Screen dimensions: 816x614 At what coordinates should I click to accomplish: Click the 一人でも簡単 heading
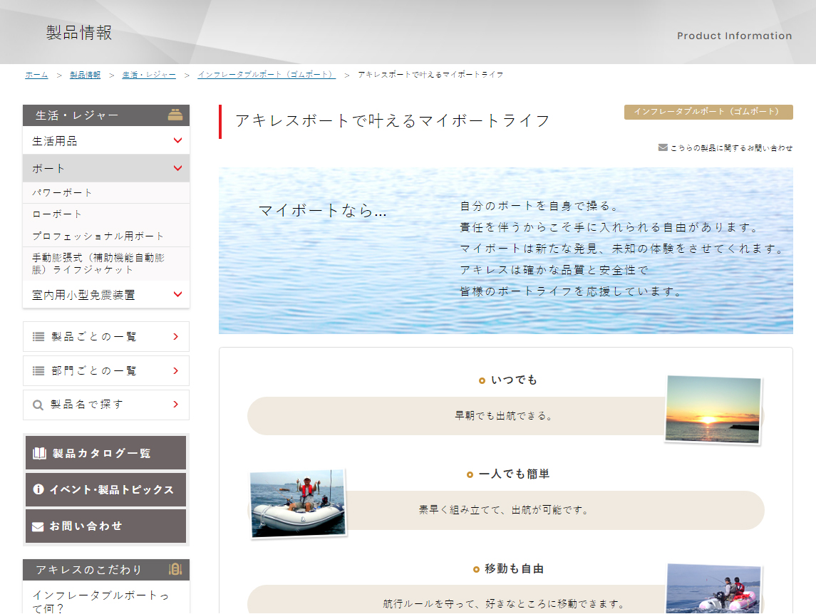coord(514,474)
